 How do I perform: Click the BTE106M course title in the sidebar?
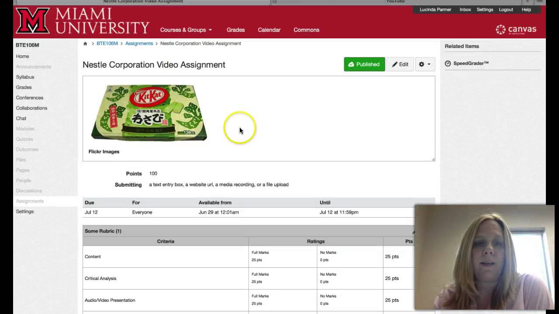(28, 45)
